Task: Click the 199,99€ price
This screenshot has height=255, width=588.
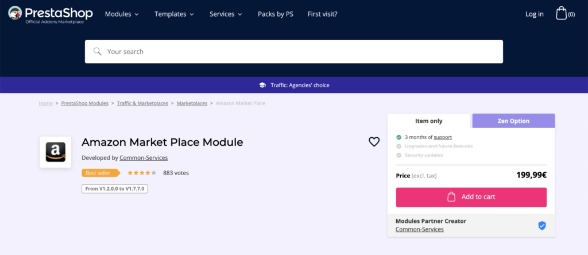Action: pyautogui.click(x=531, y=175)
